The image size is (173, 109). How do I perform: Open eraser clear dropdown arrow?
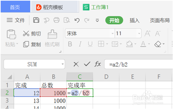click(163, 44)
